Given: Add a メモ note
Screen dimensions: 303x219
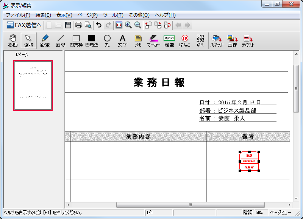Looking at the screenshot, I should pyautogui.click(x=138, y=41).
